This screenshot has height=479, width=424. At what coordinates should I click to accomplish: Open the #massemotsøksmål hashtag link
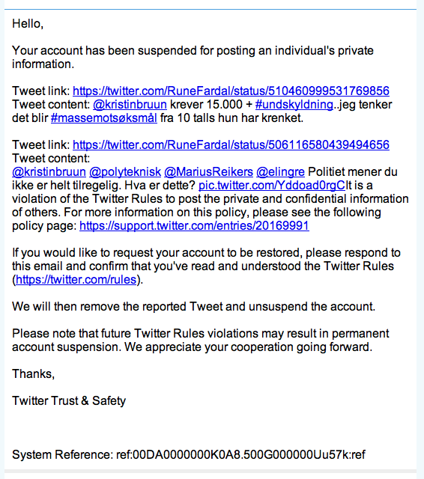tap(104, 118)
